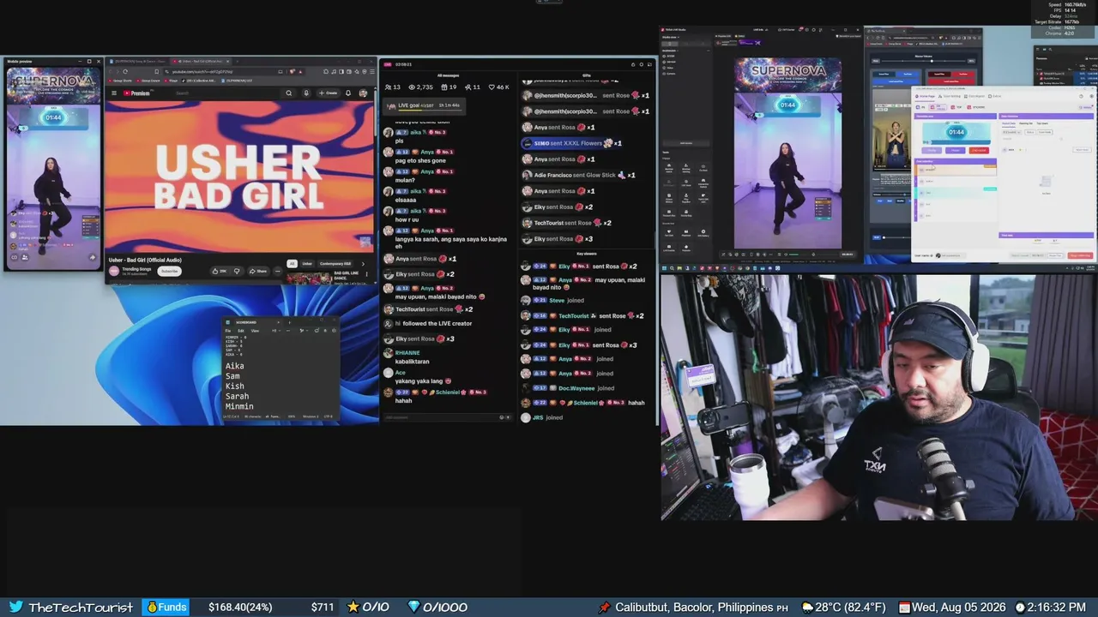This screenshot has width=1098, height=617.
Task: Open the Bad Girl Line Dance suggested video thumbnail
Action: click(x=310, y=278)
